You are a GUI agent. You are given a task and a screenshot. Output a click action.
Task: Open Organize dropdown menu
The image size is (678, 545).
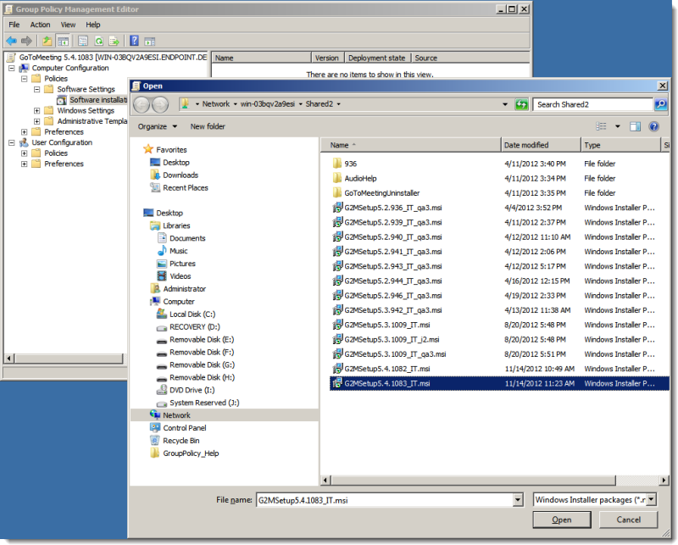[x=158, y=126]
